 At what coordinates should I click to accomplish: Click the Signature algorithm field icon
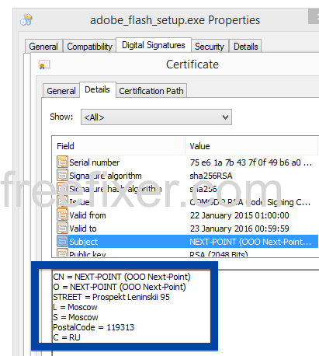pos(62,176)
